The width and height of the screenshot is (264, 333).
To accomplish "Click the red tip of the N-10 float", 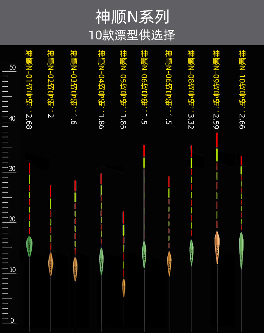I will [x=241, y=161].
